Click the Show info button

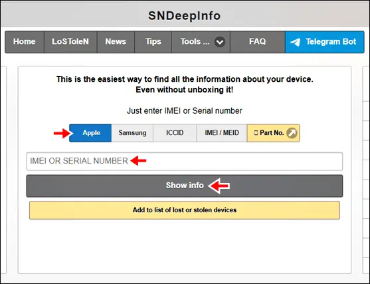pos(185,186)
